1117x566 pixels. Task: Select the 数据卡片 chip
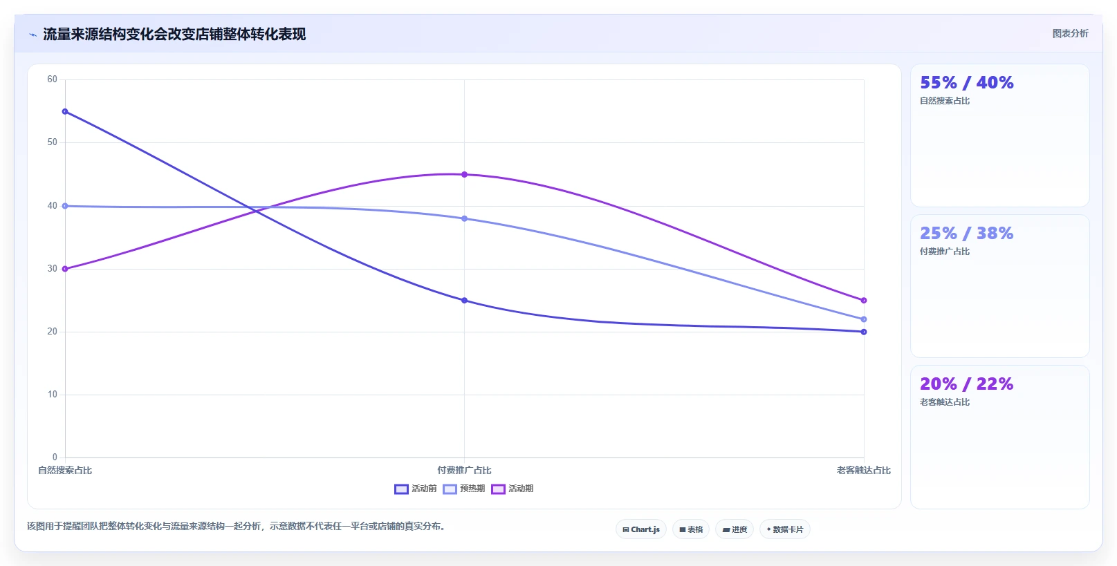(x=785, y=529)
